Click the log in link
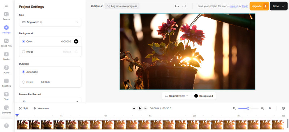289x132 pixels. 245,6
